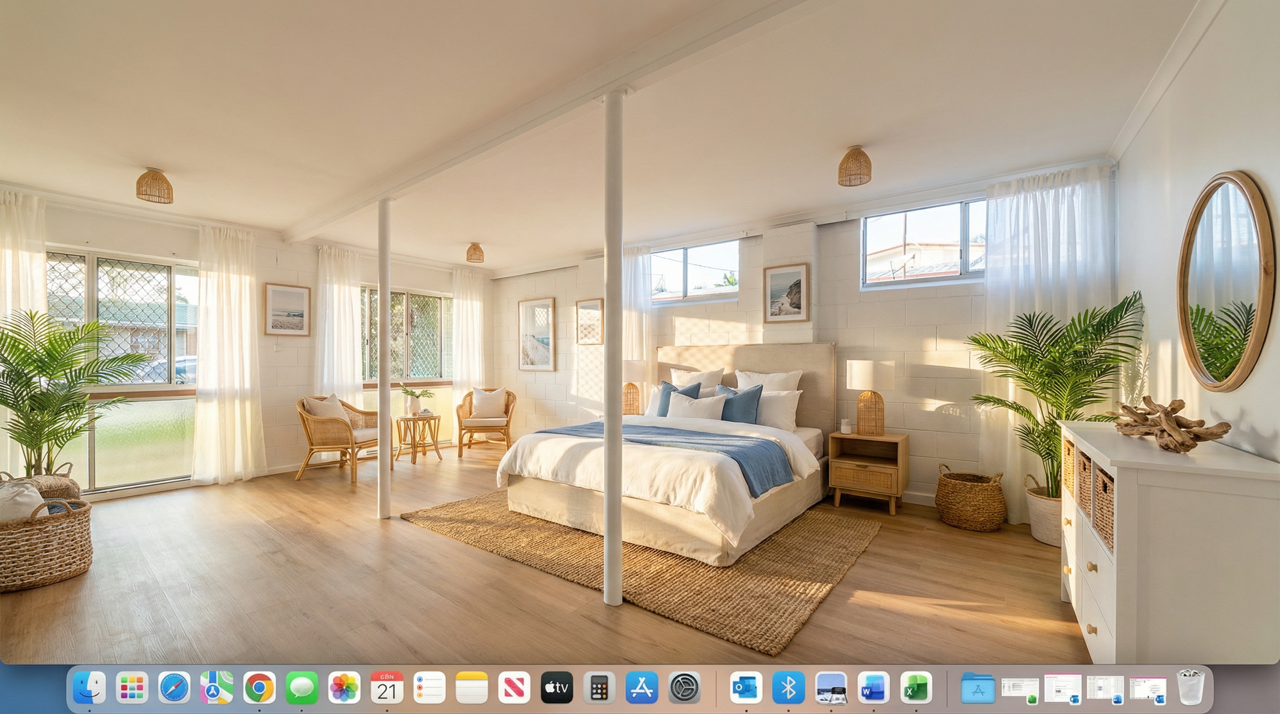Open the Maps app
The width and height of the screenshot is (1280, 714).
pyautogui.click(x=217, y=688)
